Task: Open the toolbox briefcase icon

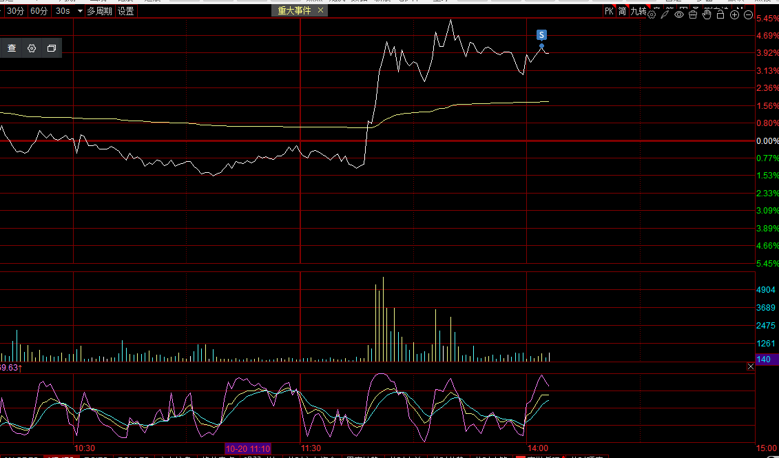Action: pyautogui.click(x=693, y=15)
